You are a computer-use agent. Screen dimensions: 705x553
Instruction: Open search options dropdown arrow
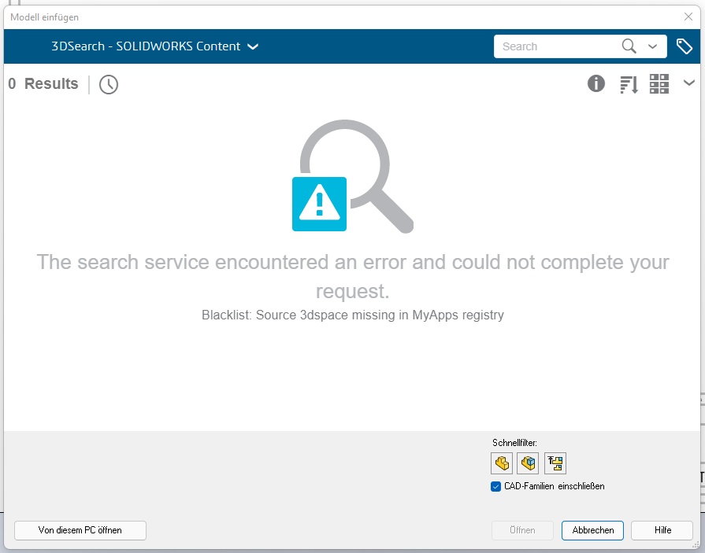(652, 46)
